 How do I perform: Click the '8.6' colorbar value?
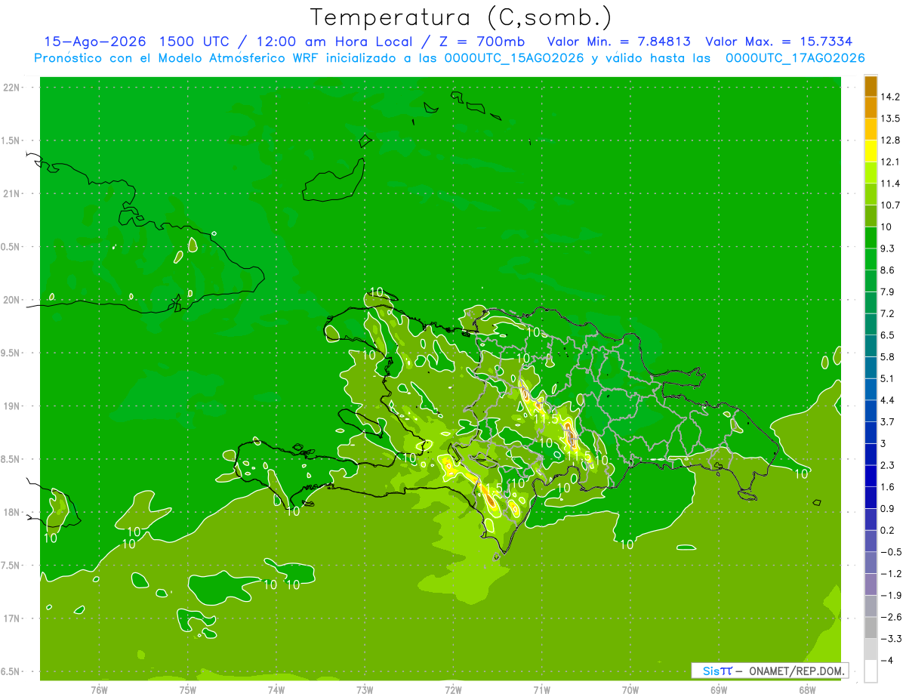click(x=887, y=270)
